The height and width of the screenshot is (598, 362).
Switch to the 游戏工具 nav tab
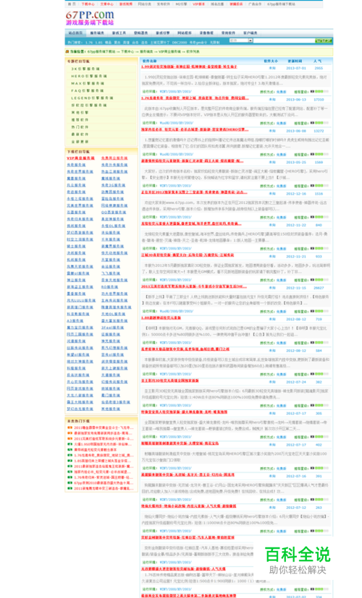tap(119, 33)
